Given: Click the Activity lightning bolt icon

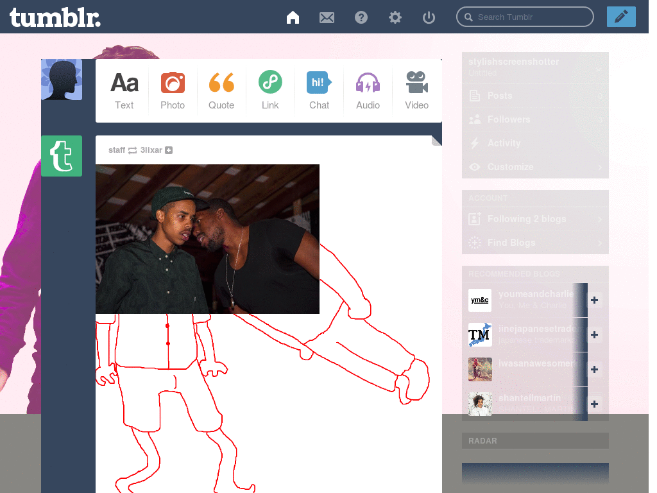Looking at the screenshot, I should (x=474, y=143).
